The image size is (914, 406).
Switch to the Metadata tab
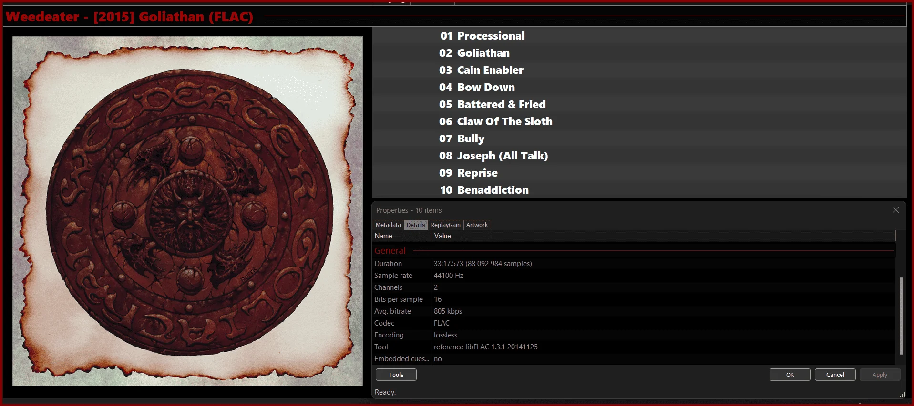[x=388, y=225]
